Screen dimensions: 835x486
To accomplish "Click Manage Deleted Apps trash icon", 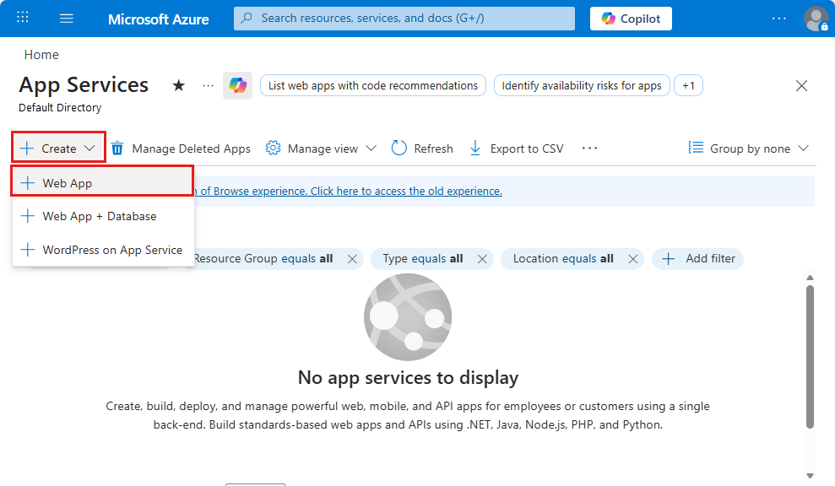I will coord(117,148).
